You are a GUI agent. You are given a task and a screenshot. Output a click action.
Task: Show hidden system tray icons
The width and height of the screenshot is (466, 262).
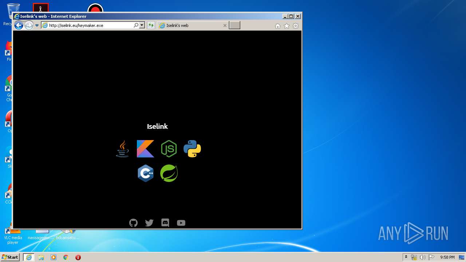tap(406, 257)
